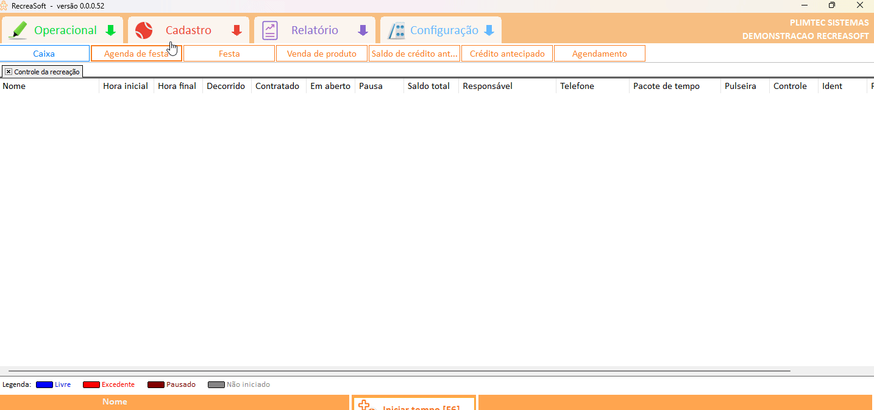Sort by the Responsável column header
The image size is (874, 410).
488,87
